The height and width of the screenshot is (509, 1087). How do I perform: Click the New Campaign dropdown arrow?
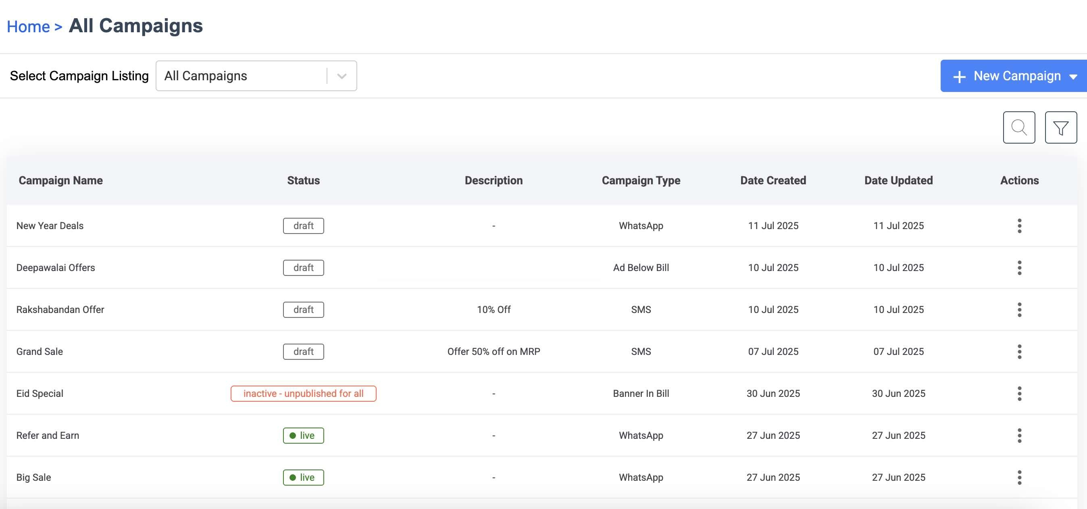pyautogui.click(x=1073, y=76)
